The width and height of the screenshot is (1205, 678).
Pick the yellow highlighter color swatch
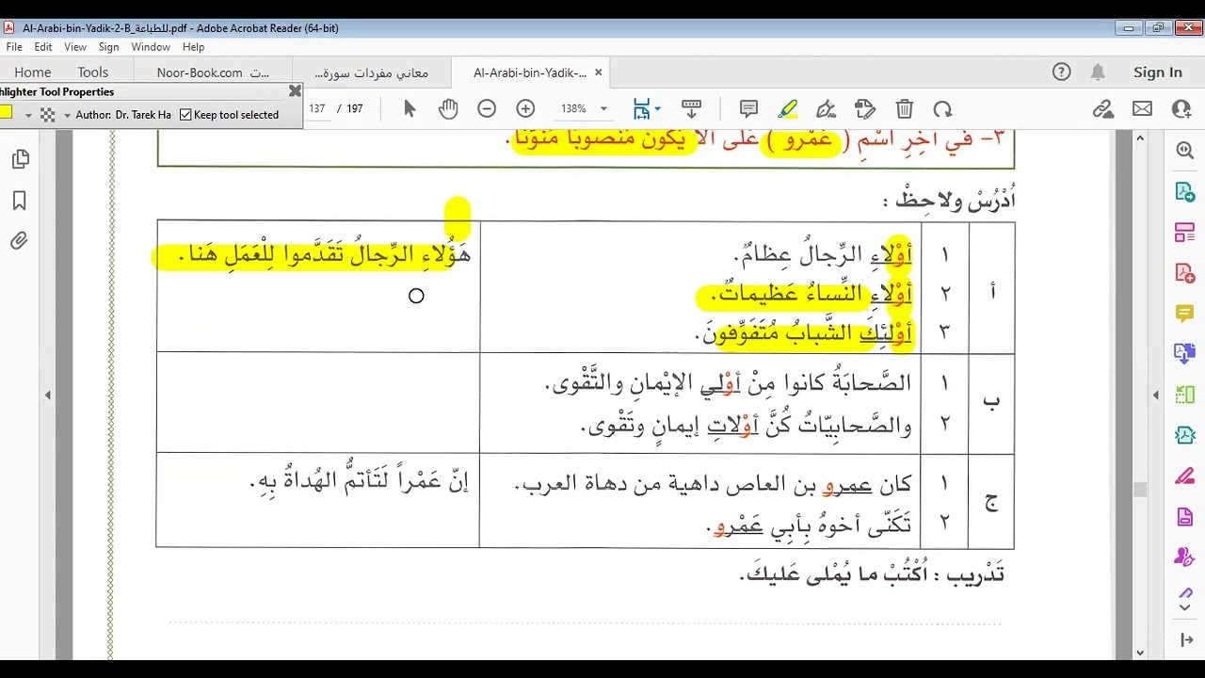pos(5,114)
